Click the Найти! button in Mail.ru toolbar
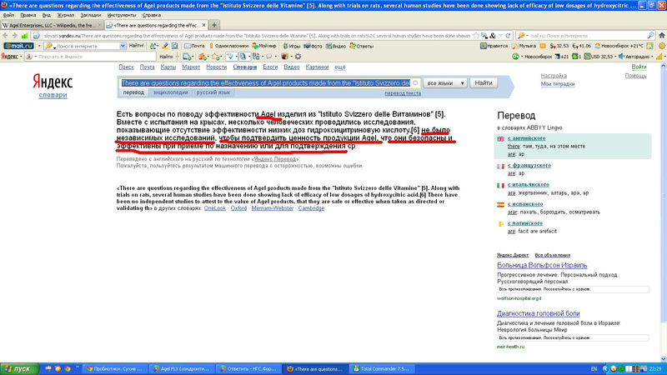The width and height of the screenshot is (667, 375). click(136, 46)
